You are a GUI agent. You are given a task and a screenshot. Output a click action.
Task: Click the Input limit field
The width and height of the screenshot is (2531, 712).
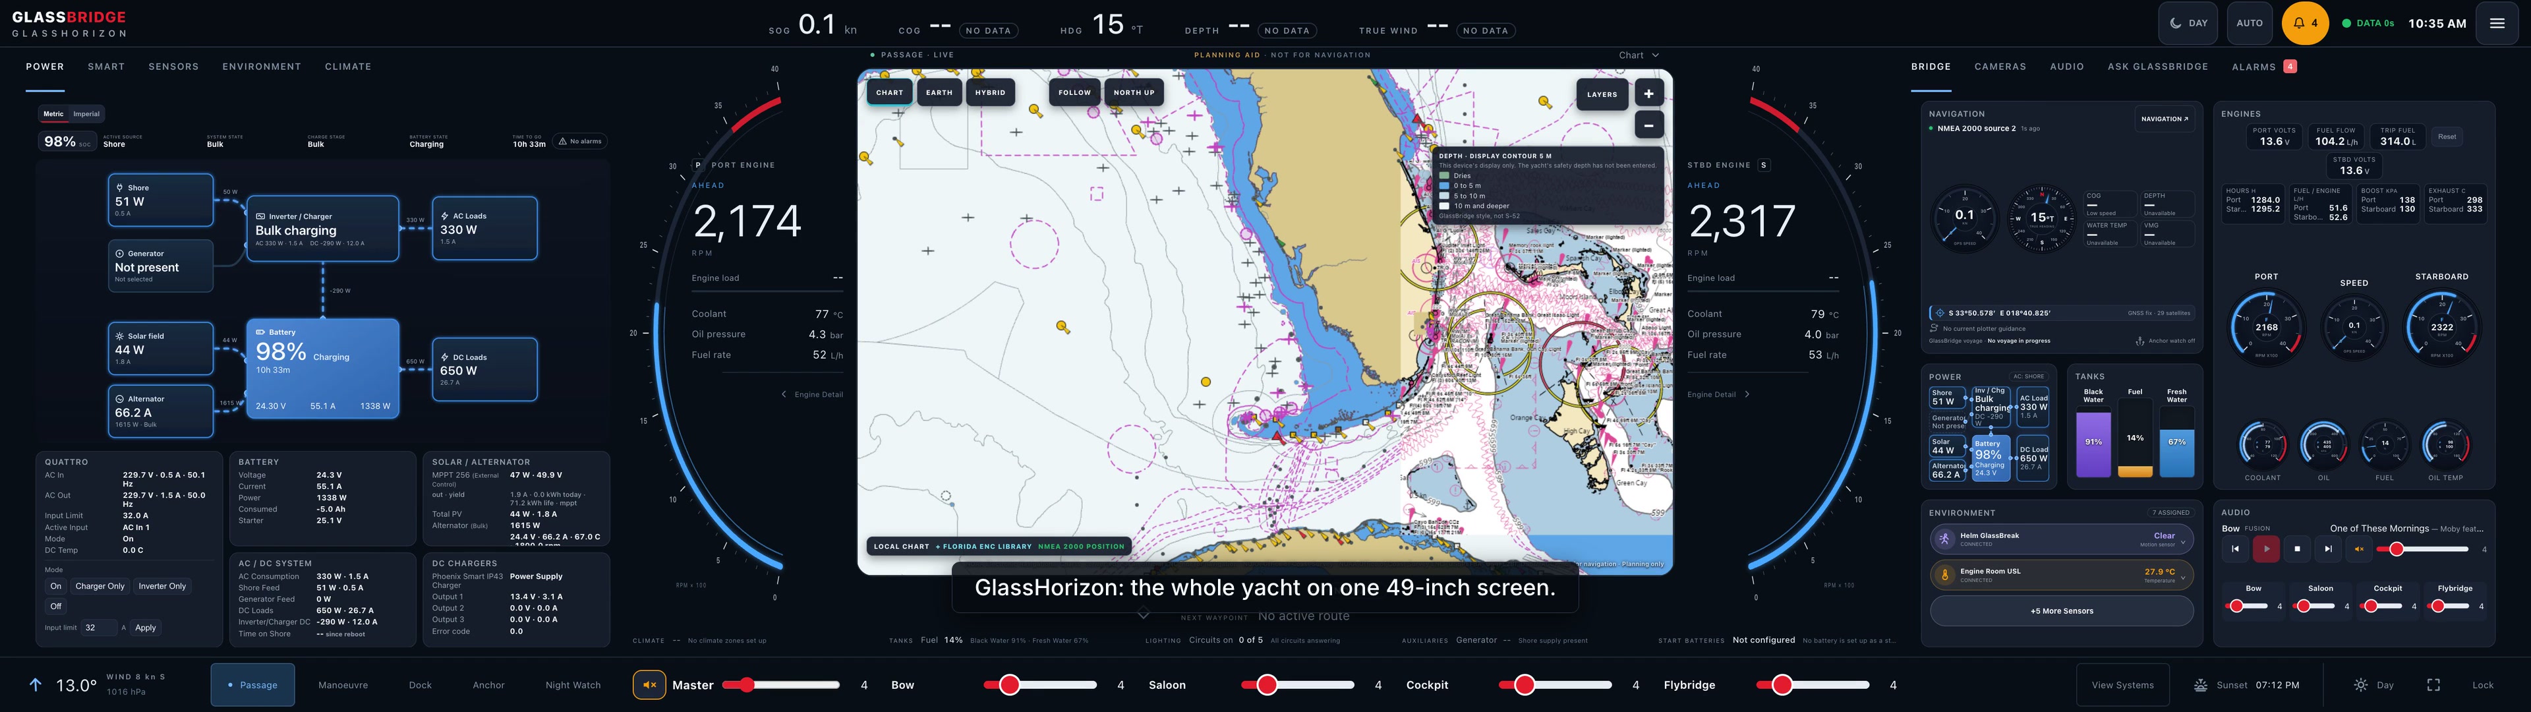98,628
